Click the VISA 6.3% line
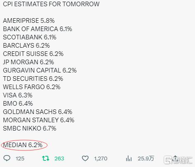The width and height of the screenshot is (195, 167). [18, 95]
